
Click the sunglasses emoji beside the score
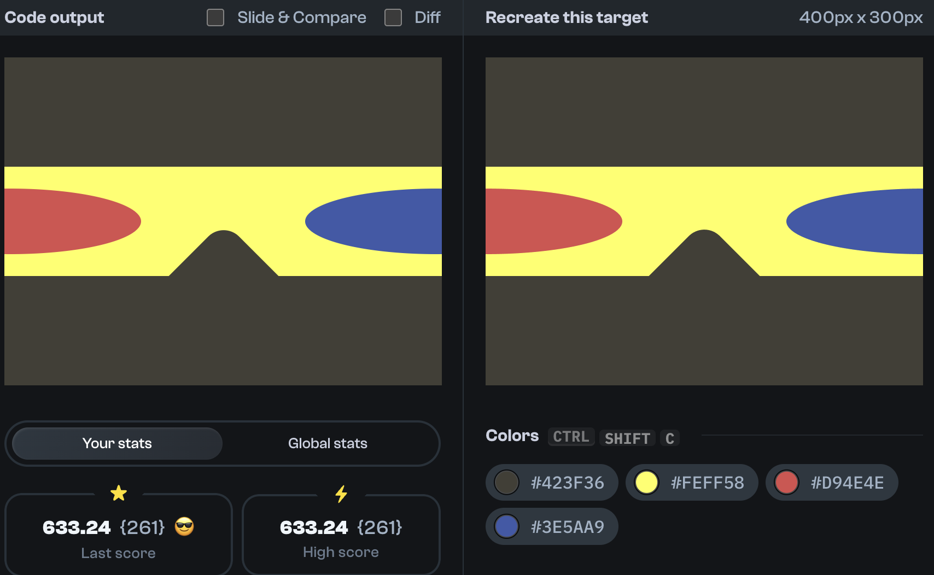click(184, 527)
